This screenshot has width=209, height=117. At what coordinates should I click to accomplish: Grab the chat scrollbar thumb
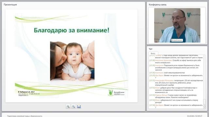pyautogui.click(x=204, y=102)
